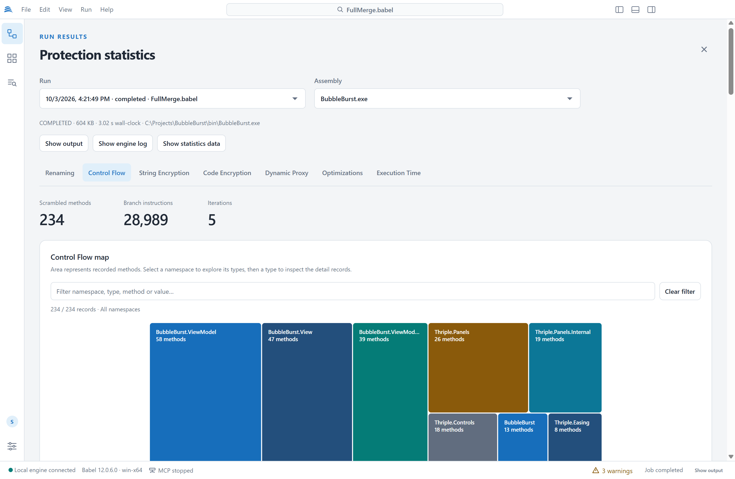
Task: Toggle right sidebar layout icon
Action: [x=651, y=10]
